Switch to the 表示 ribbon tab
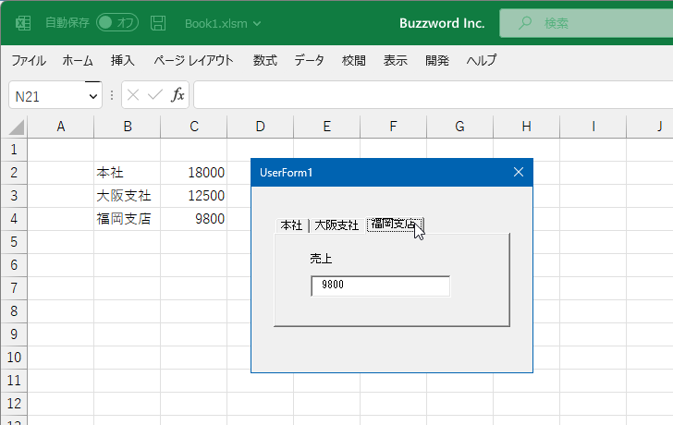 tap(396, 60)
